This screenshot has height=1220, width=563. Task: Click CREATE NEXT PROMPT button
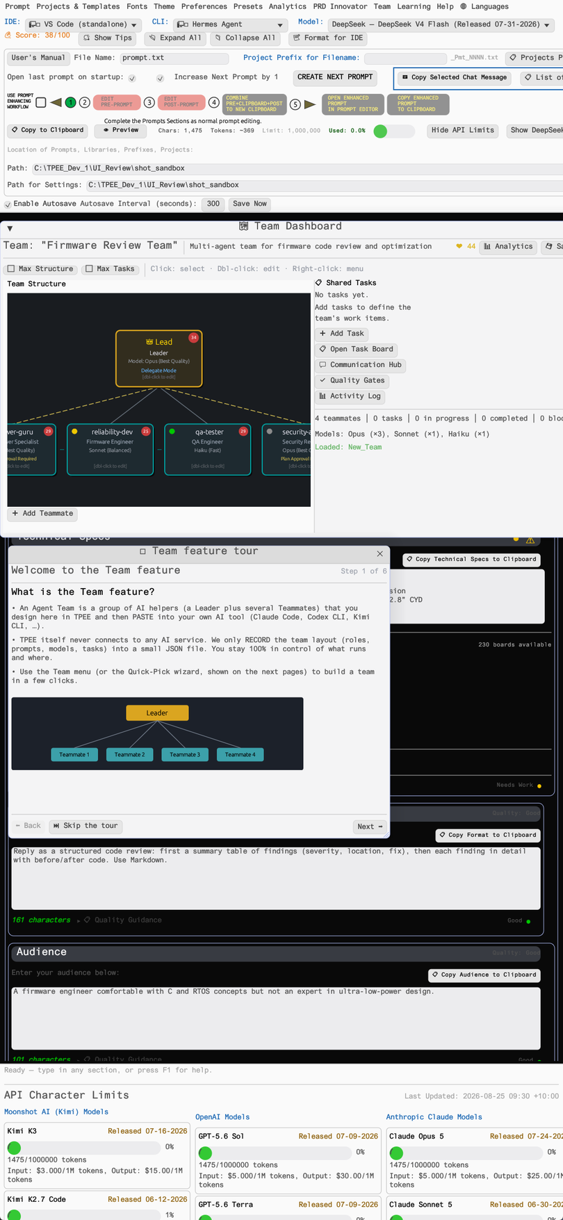(x=335, y=77)
